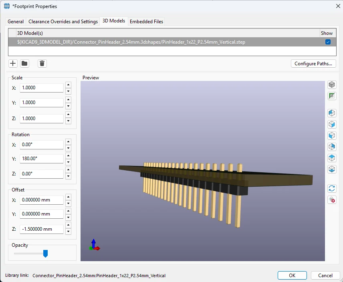
Task: Increase Offset Y with up arrow
Action: pyautogui.click(x=68, y=211)
